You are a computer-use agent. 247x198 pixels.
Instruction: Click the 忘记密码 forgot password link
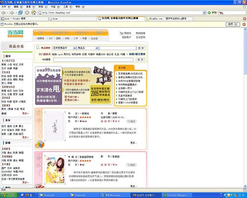140,37
